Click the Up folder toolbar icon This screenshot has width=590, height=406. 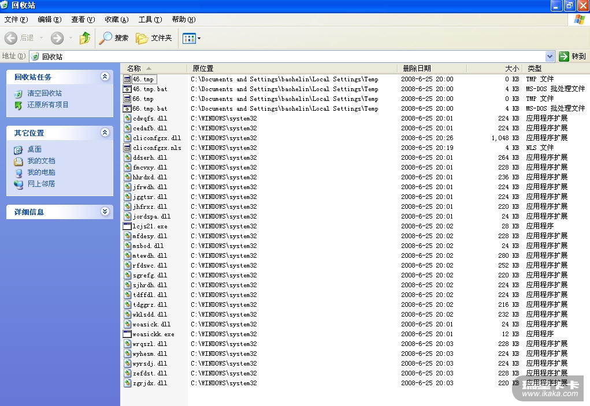point(85,38)
